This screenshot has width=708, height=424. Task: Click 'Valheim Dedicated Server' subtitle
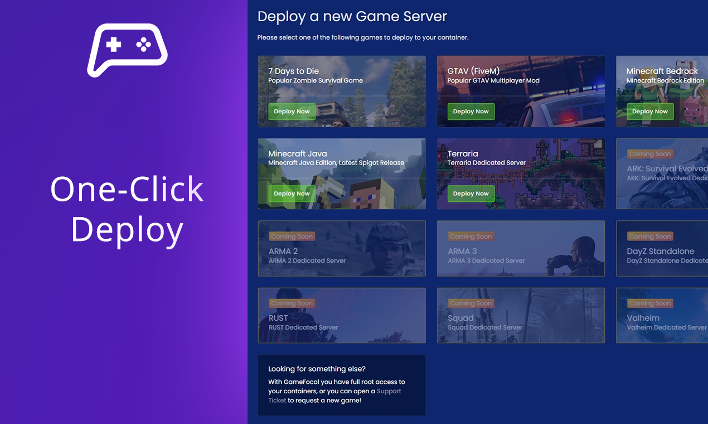tap(667, 327)
